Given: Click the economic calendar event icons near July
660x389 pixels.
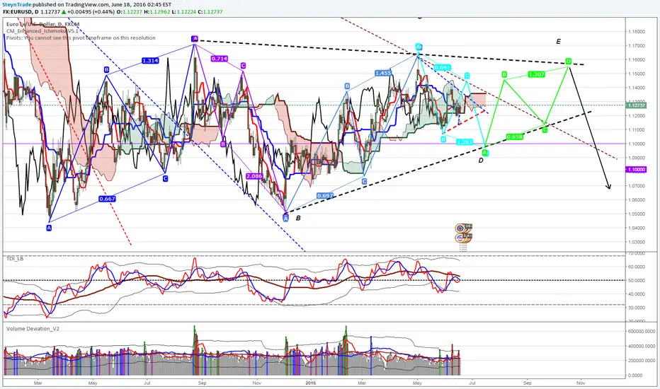Looking at the screenshot, I should pos(463,233).
